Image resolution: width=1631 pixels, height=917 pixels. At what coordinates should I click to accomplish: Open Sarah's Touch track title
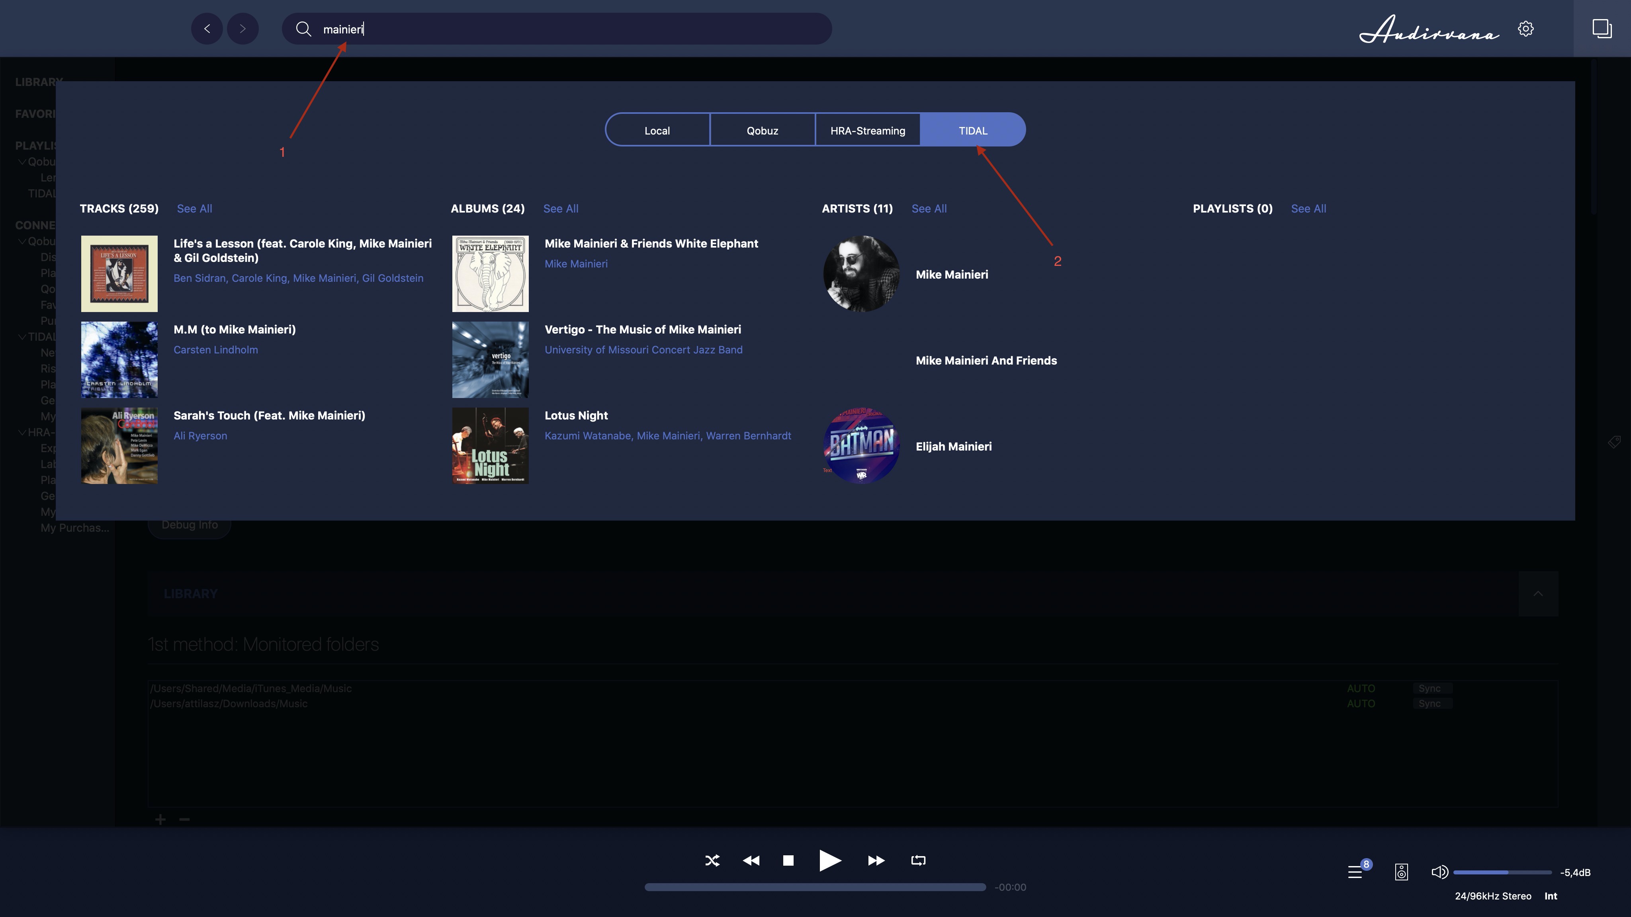pyautogui.click(x=269, y=416)
